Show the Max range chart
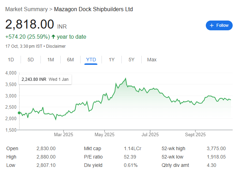 point(152,60)
